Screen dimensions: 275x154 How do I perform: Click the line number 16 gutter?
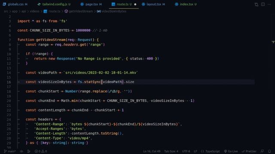click(x=9, y=82)
